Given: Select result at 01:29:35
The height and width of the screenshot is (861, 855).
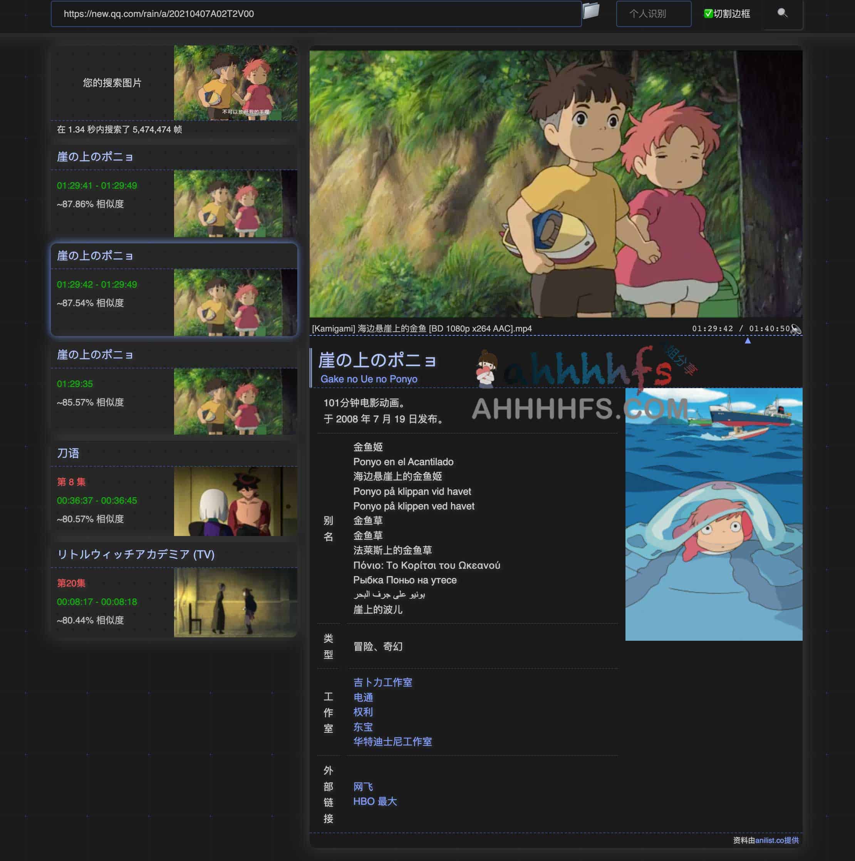Looking at the screenshot, I should point(174,389).
